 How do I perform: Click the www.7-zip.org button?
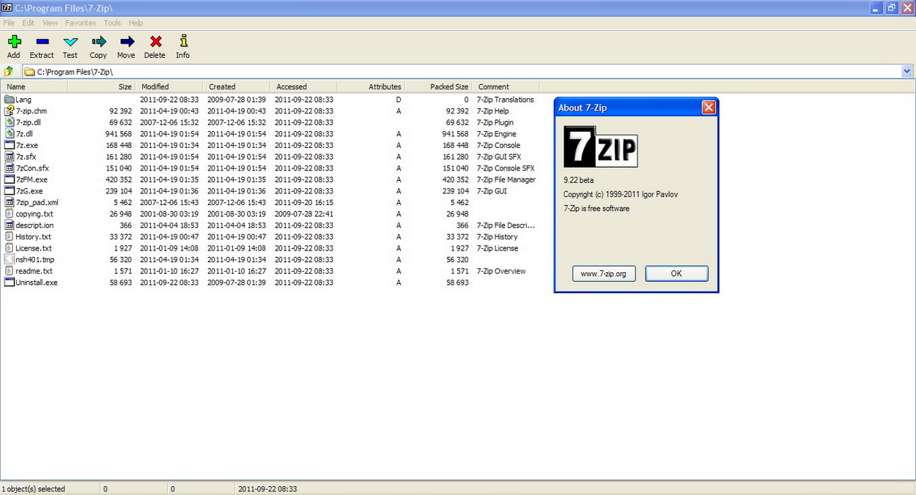[x=604, y=274]
